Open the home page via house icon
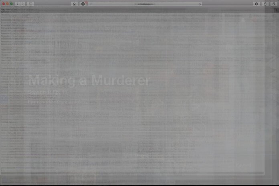The width and height of the screenshot is (279, 186). click(x=75, y=4)
